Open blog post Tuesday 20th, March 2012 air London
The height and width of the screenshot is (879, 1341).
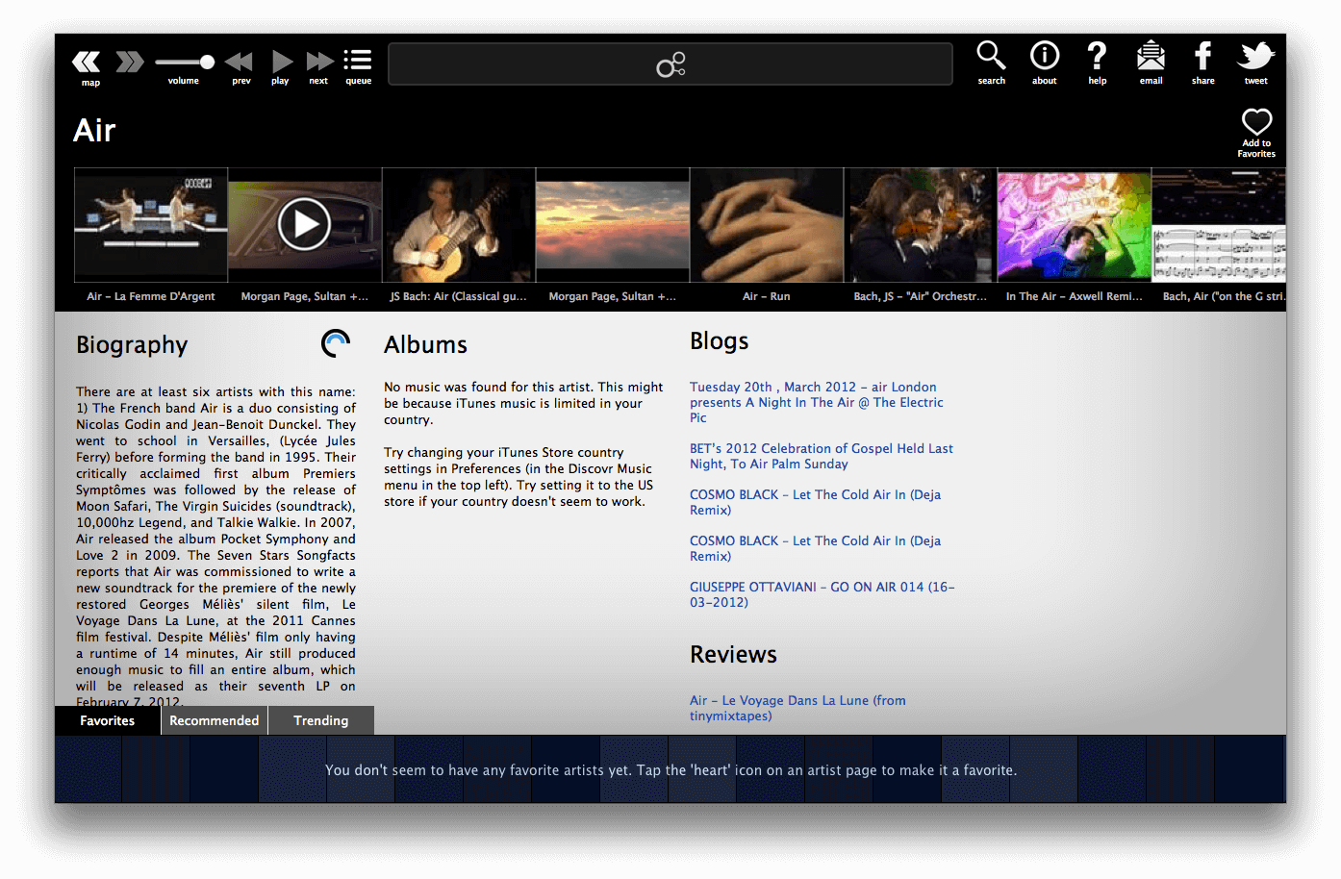click(x=817, y=402)
